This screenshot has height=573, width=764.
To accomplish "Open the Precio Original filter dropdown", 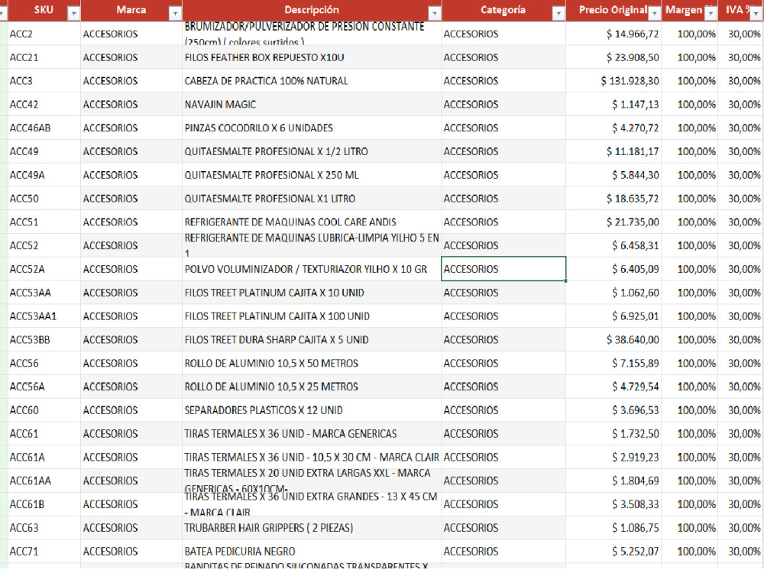I will (x=655, y=14).
